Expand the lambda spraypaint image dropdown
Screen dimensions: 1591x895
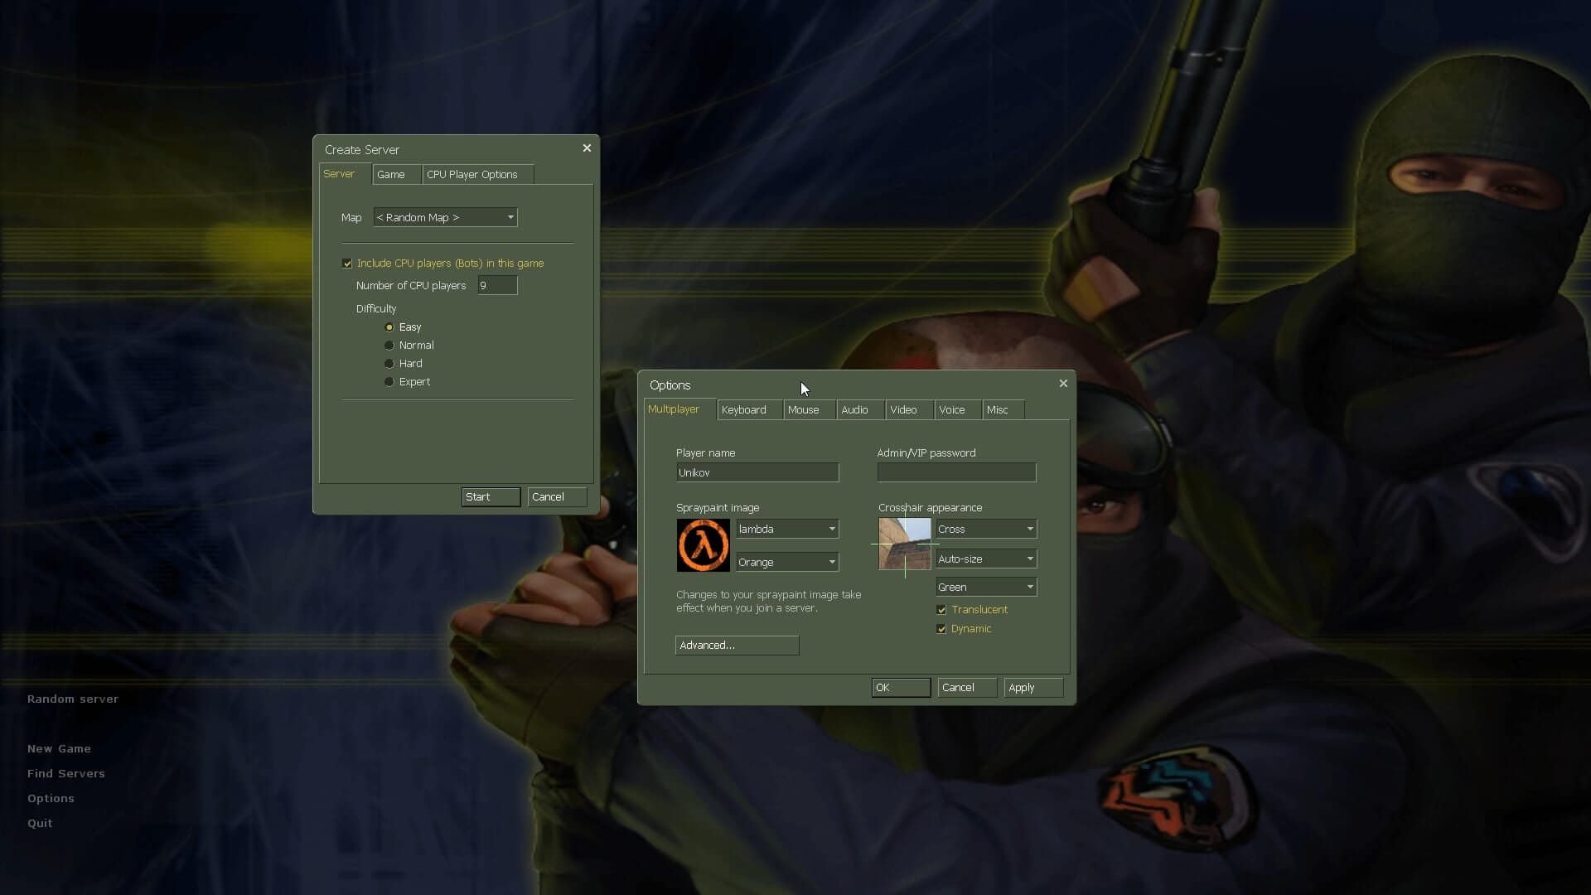coord(787,529)
